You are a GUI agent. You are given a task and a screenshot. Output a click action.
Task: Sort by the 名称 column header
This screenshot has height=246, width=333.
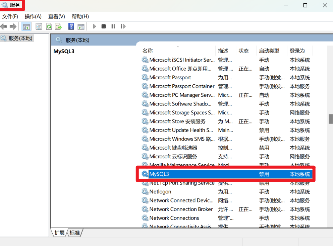coord(148,51)
